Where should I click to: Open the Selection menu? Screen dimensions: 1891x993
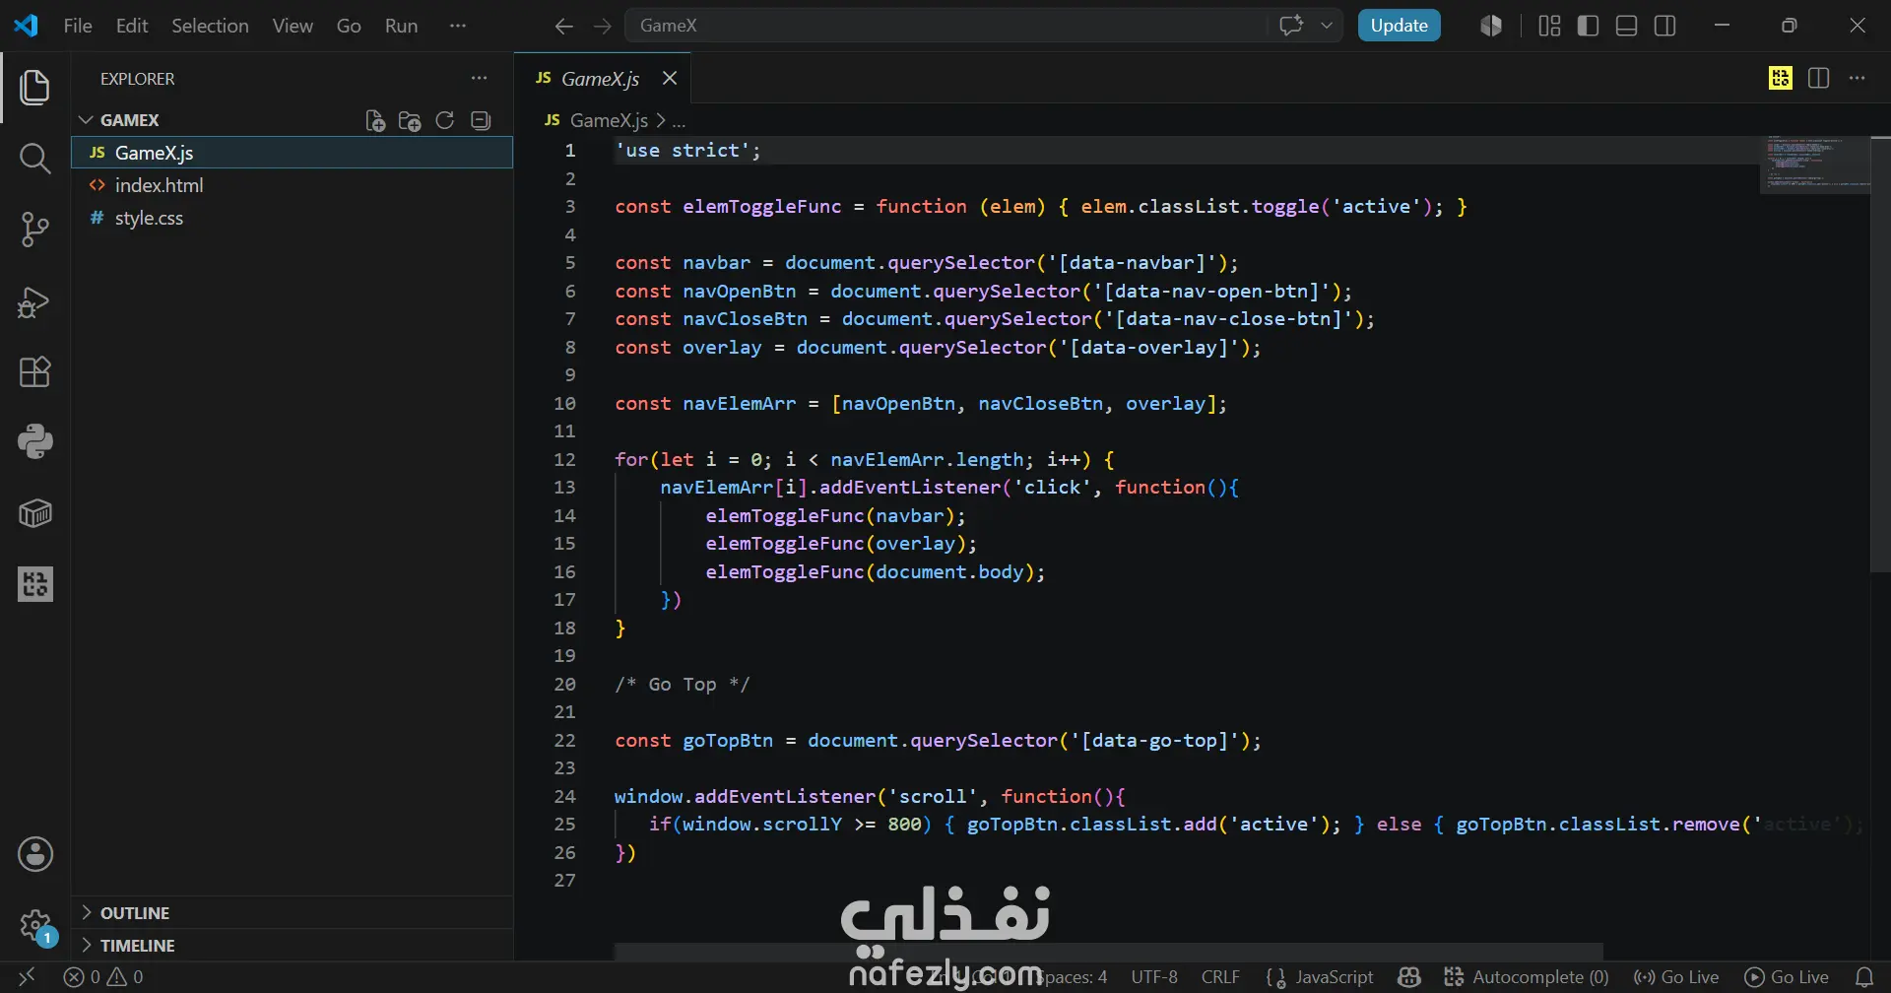click(x=210, y=26)
